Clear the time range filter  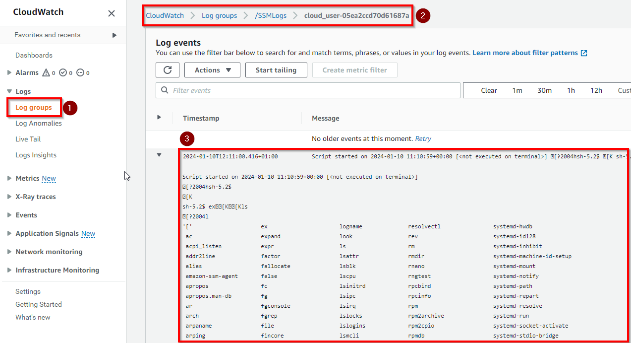[489, 90]
